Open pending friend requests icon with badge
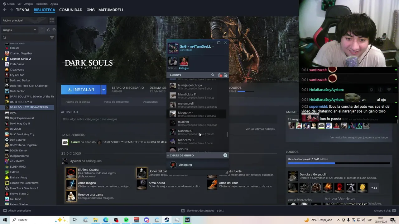399x224 pixels. coord(219,75)
